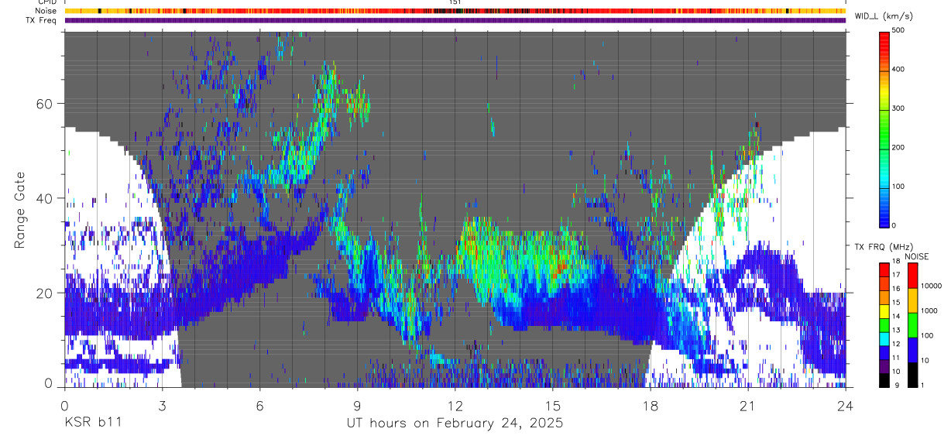Click the cyan 12 MHz segment of TX FRQ bar
Viewport: 951px width, 439px height.
tap(884, 339)
